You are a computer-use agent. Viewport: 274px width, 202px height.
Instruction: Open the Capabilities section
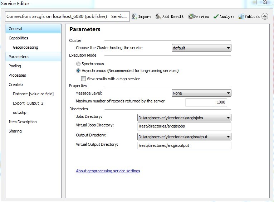click(x=33, y=38)
